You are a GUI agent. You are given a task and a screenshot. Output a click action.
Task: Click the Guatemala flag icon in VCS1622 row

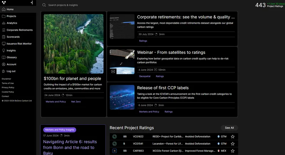click(x=218, y=137)
